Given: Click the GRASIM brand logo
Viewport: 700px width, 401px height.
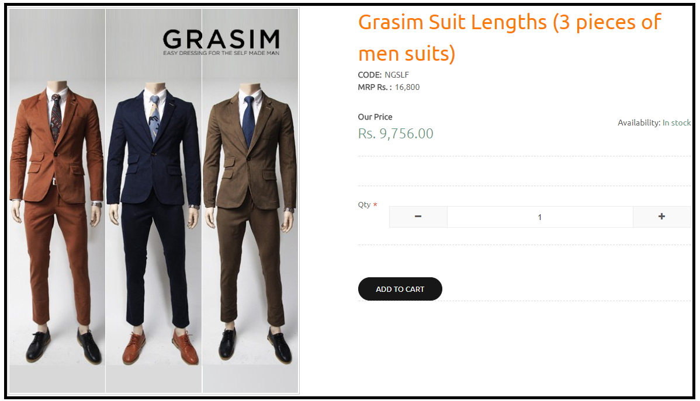Looking at the screenshot, I should [x=221, y=39].
